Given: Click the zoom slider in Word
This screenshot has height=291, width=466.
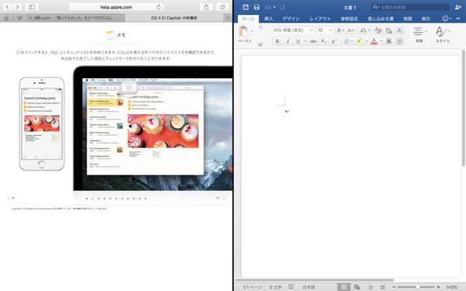Looking at the screenshot, I should click(x=416, y=287).
